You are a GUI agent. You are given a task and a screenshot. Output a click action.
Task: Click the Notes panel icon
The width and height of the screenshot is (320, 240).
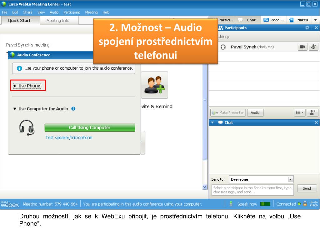click(x=292, y=20)
